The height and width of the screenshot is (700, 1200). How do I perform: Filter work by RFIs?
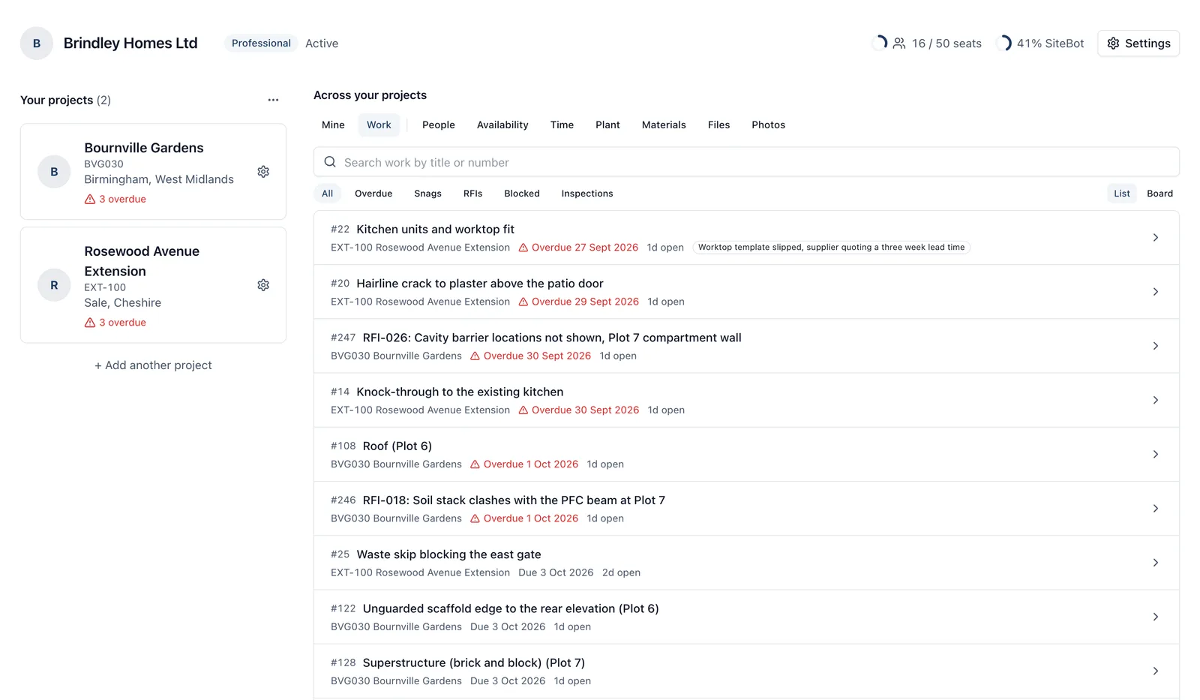pyautogui.click(x=472, y=194)
